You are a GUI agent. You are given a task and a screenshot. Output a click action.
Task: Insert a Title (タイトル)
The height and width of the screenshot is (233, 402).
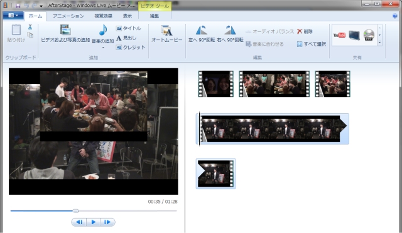pos(128,28)
